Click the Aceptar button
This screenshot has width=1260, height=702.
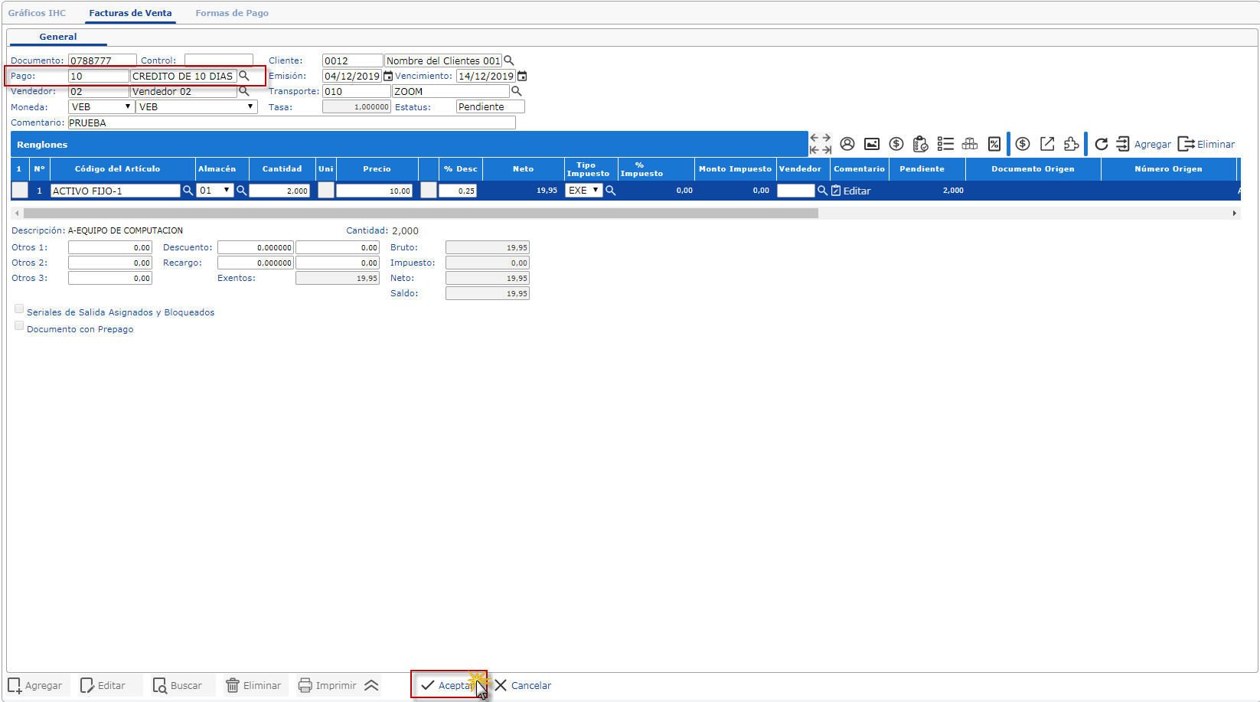449,685
